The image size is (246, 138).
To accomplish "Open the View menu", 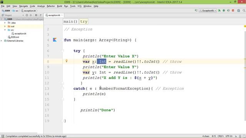I will point(15,6).
